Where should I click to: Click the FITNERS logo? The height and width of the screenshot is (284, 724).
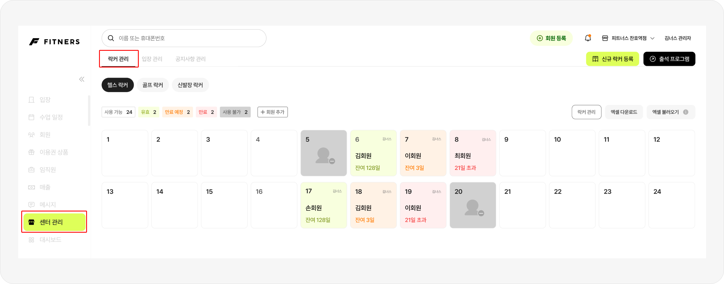coord(55,42)
